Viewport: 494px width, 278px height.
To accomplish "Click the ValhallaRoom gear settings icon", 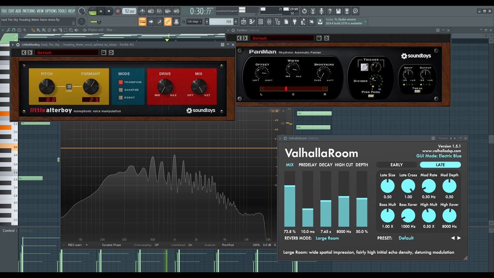I will 285,138.
